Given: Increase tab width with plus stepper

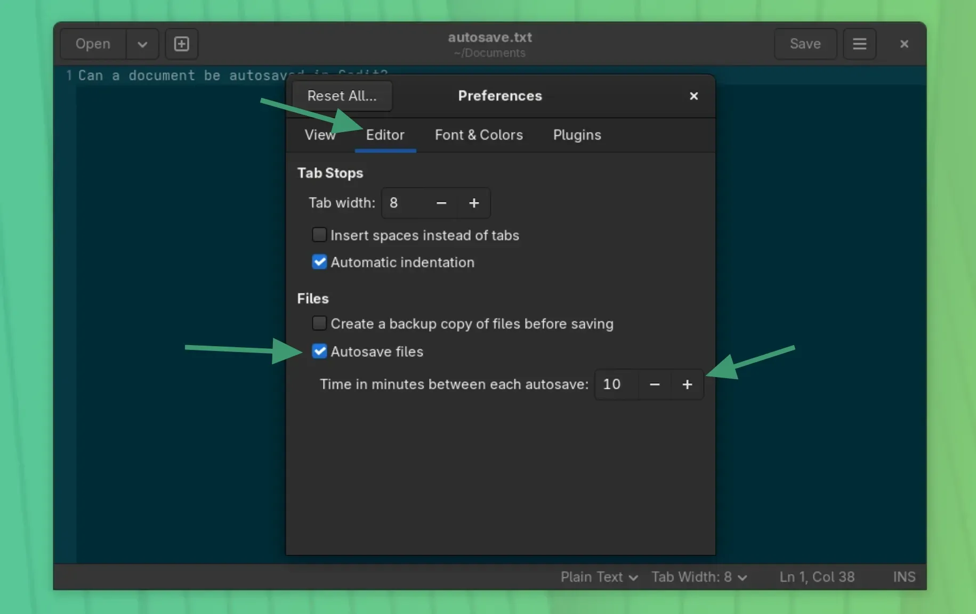Looking at the screenshot, I should tap(474, 203).
